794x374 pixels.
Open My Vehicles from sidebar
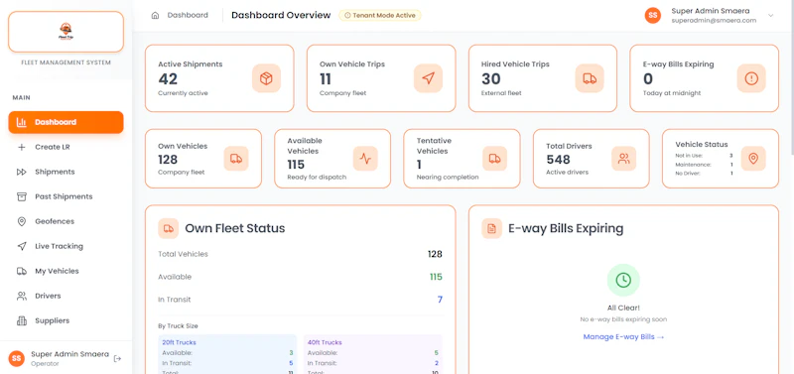(66, 271)
